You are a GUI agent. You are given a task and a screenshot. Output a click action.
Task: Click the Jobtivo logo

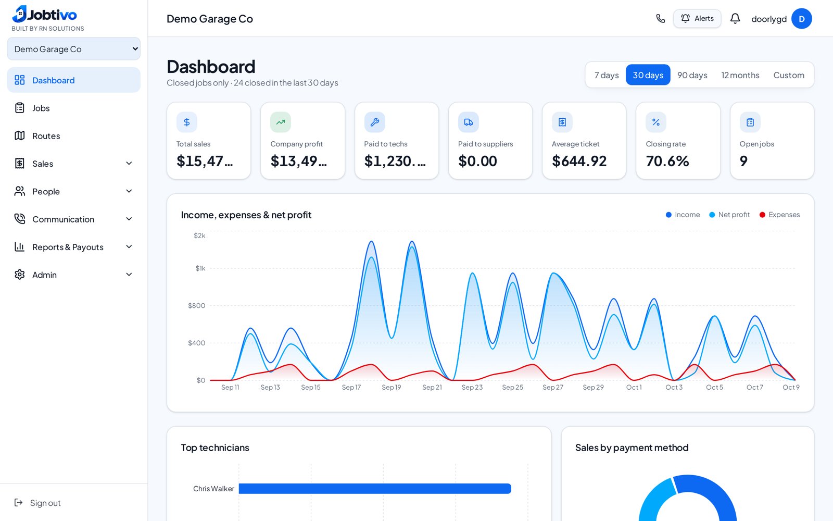[x=45, y=15]
